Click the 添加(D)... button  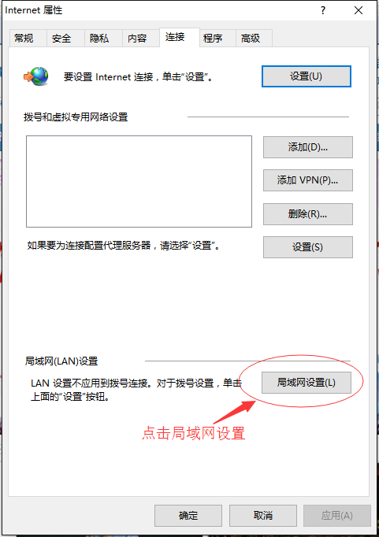(x=308, y=147)
